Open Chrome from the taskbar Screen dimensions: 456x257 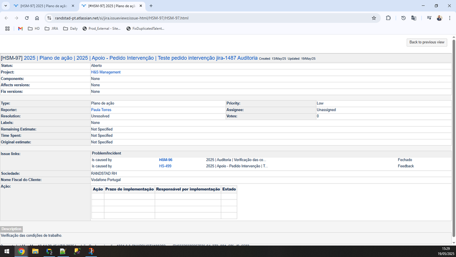[21, 251]
